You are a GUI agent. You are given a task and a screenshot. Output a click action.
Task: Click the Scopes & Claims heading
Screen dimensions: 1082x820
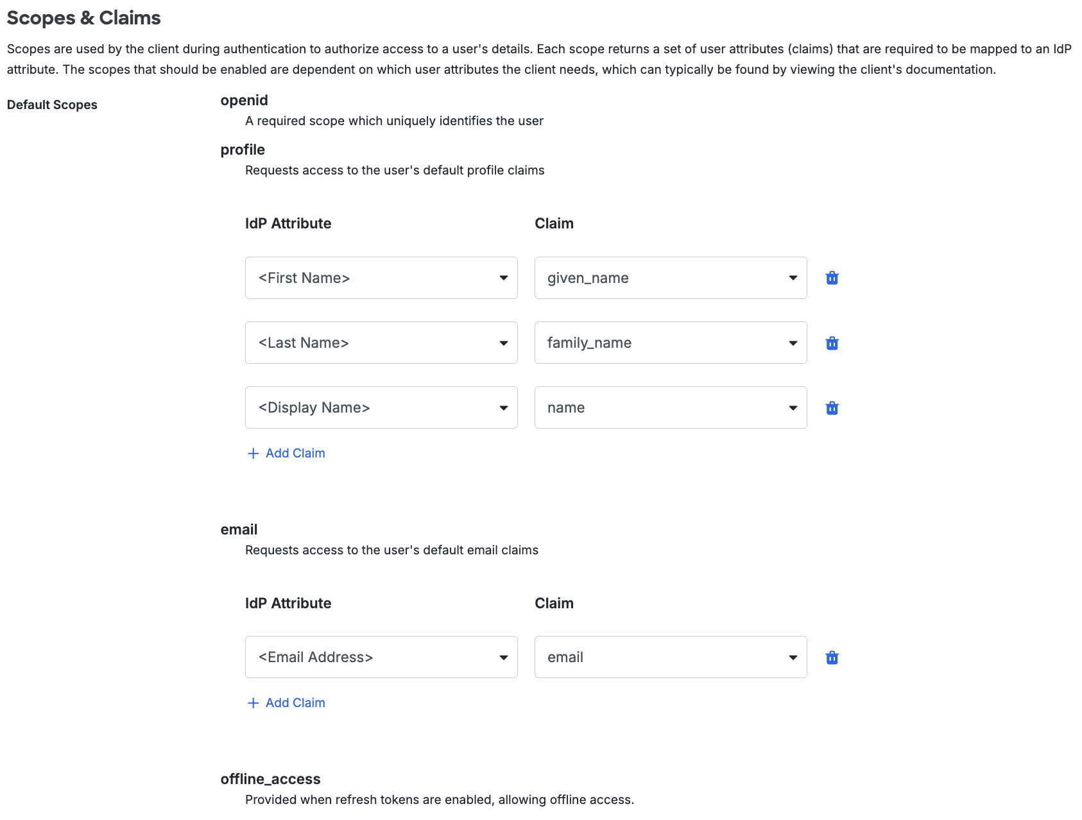pos(83,18)
